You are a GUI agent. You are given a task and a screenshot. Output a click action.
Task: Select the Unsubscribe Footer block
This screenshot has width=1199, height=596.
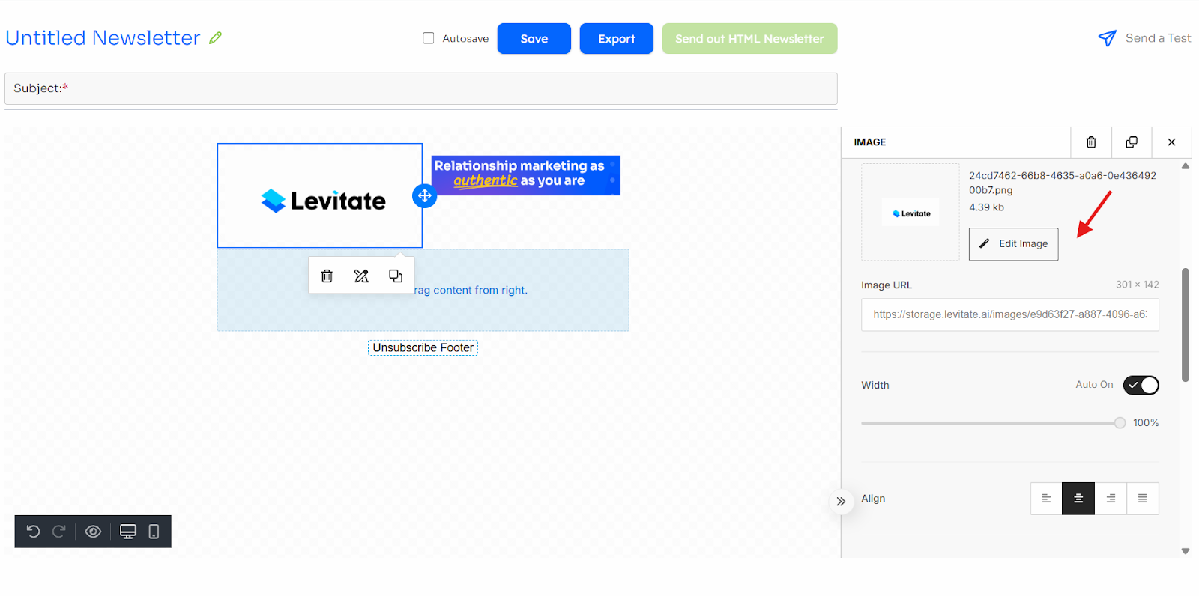pos(423,347)
